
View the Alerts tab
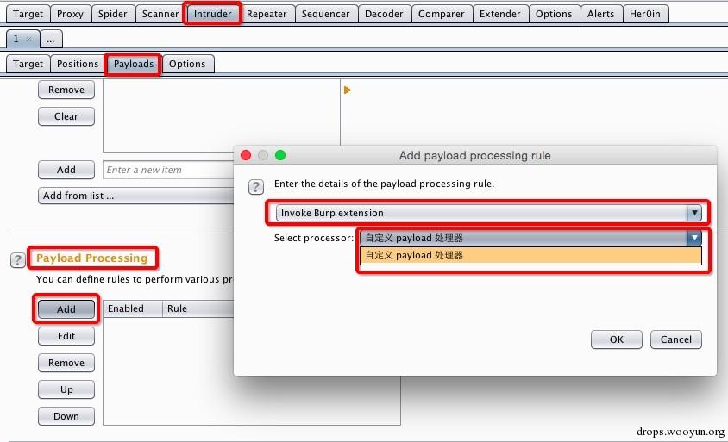point(601,14)
